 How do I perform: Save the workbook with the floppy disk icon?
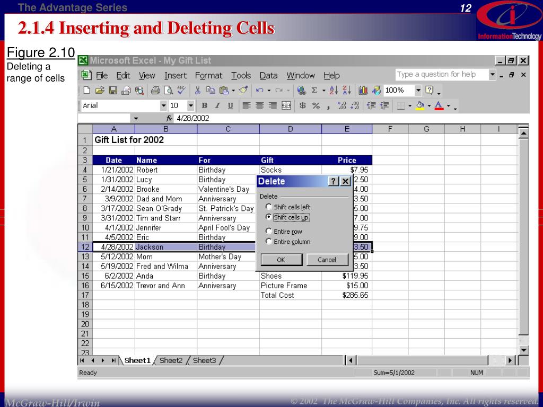(113, 90)
